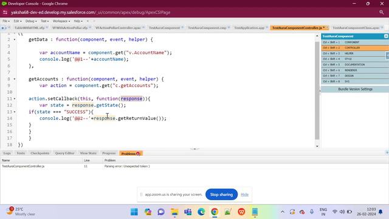Open Google Chrome from taskbar

click(x=215, y=212)
